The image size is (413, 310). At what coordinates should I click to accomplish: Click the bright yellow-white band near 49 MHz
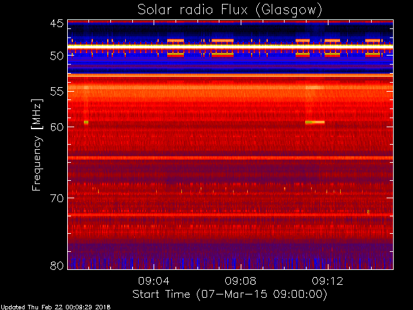pos(230,46)
